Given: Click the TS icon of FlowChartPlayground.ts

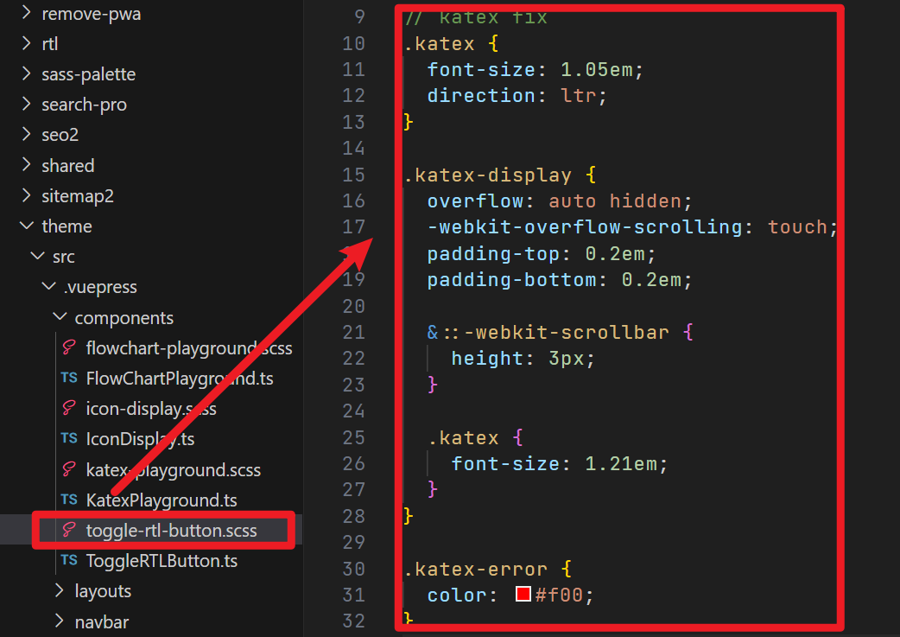Looking at the screenshot, I should tap(69, 378).
